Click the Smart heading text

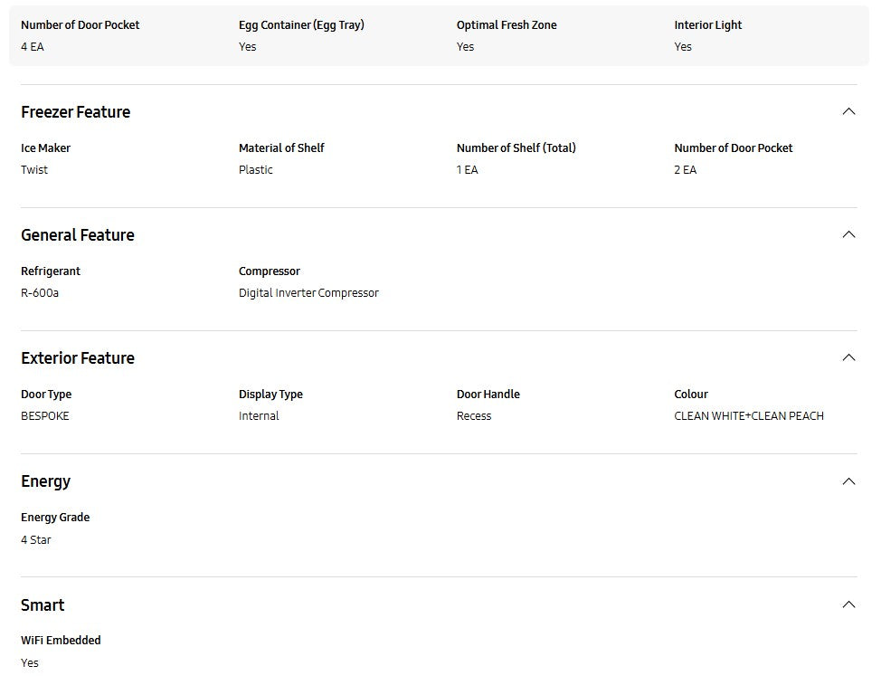pyautogui.click(x=43, y=605)
